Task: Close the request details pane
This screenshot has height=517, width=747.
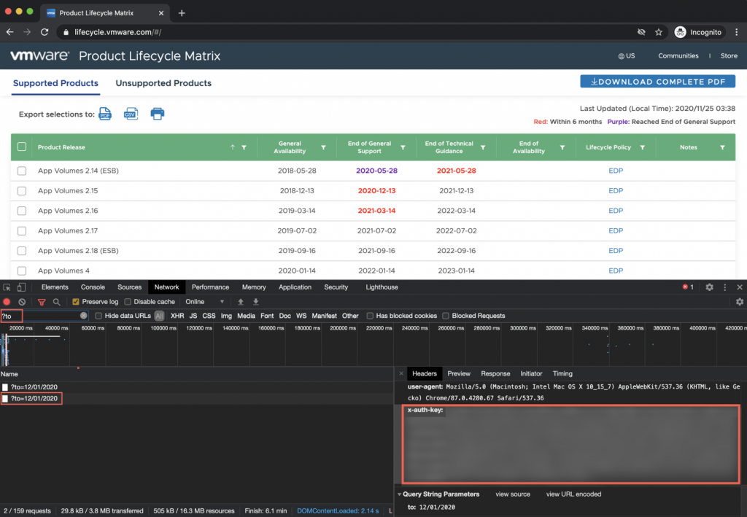Action: coord(401,373)
